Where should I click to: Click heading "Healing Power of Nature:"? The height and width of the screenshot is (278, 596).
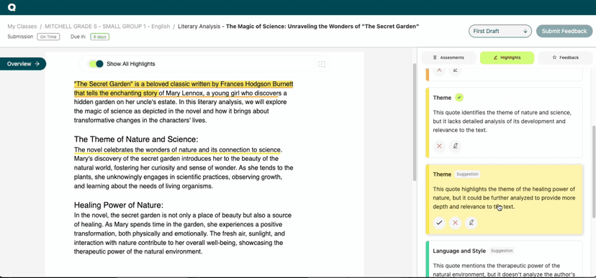pos(119,205)
